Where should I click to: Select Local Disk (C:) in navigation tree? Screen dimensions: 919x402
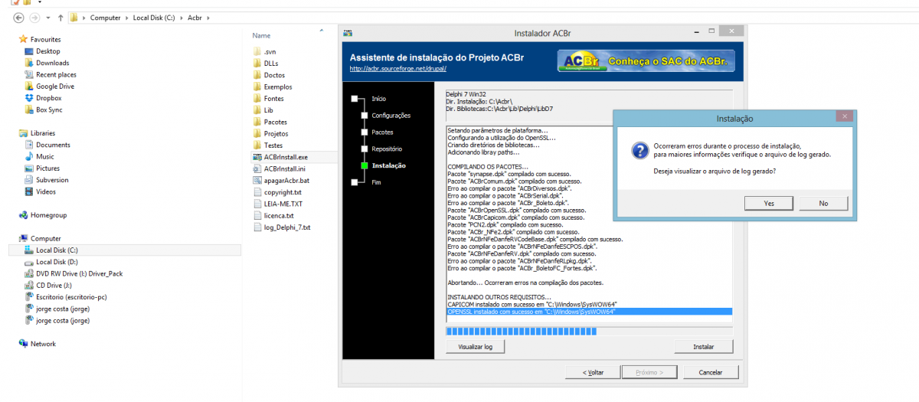[x=124, y=250]
